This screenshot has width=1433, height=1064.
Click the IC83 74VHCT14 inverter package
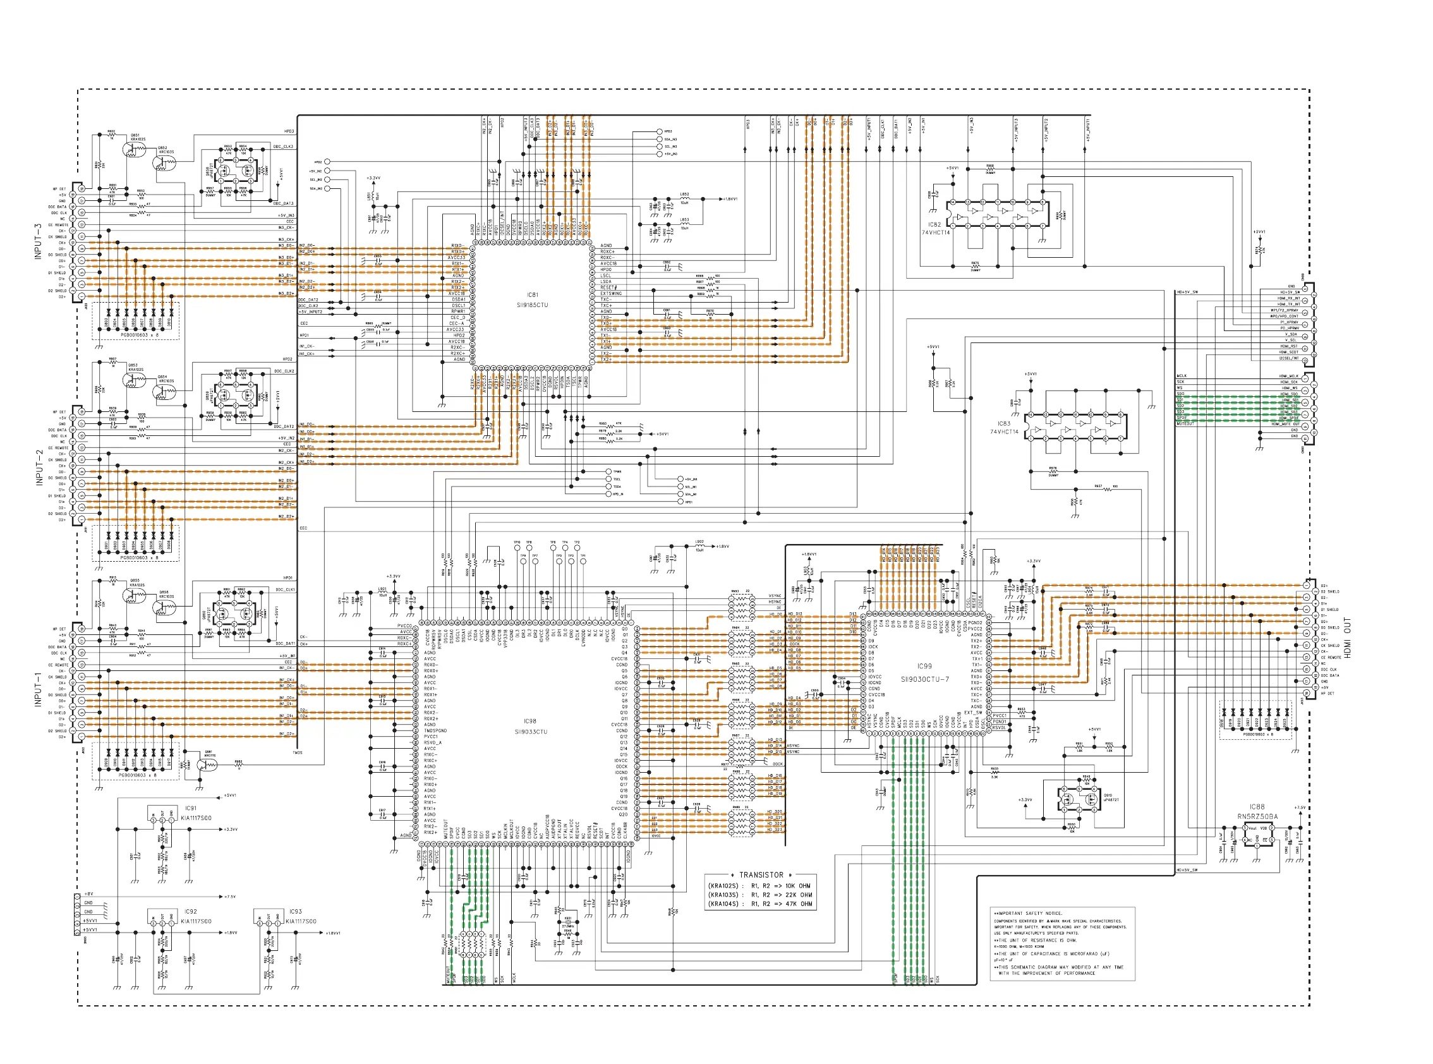click(x=1076, y=426)
